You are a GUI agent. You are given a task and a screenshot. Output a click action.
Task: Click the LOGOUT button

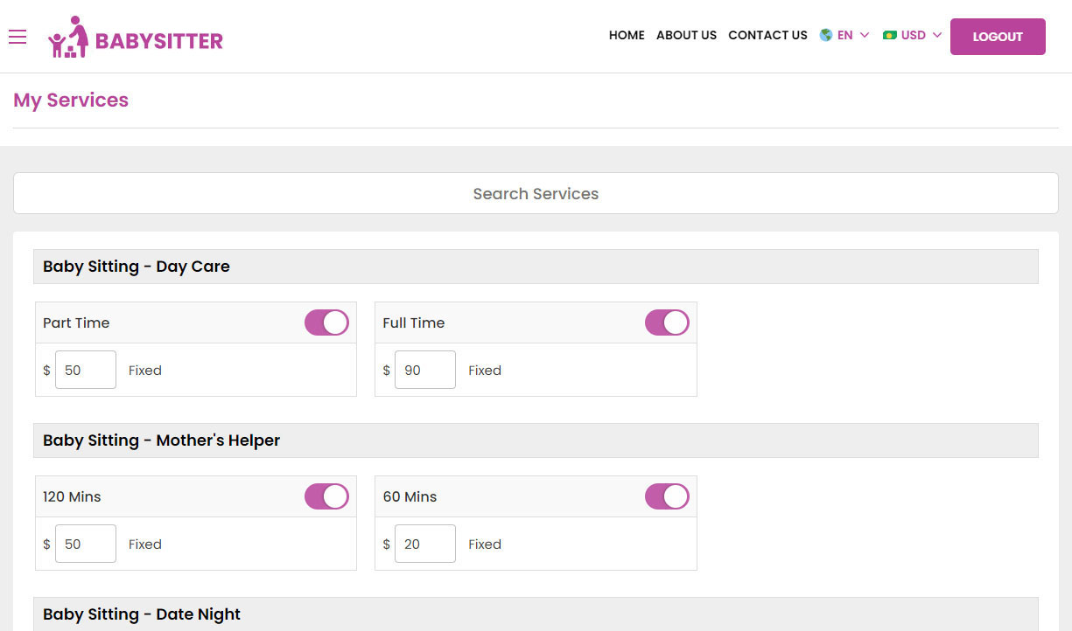[998, 37]
